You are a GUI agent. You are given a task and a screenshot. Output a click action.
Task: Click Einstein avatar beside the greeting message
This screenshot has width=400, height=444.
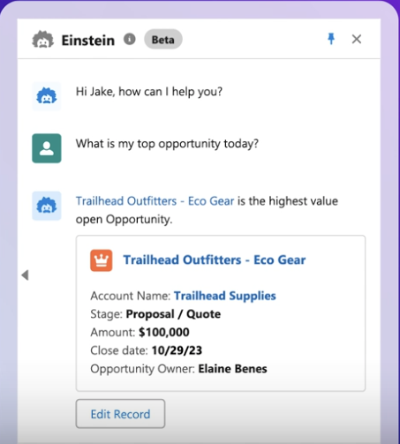pyautogui.click(x=47, y=96)
